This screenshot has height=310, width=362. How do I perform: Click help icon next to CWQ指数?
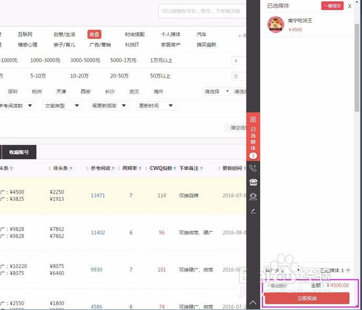point(174,168)
